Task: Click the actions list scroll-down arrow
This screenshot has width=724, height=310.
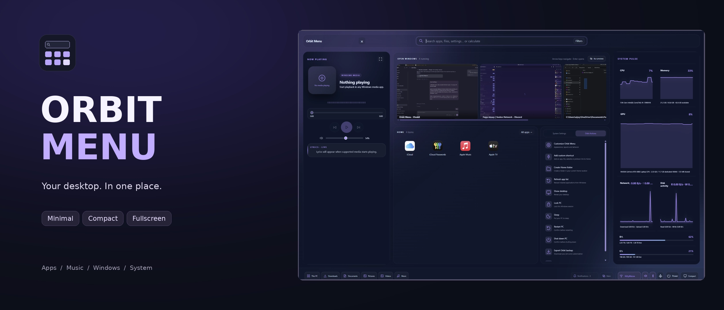Action: pos(605,260)
